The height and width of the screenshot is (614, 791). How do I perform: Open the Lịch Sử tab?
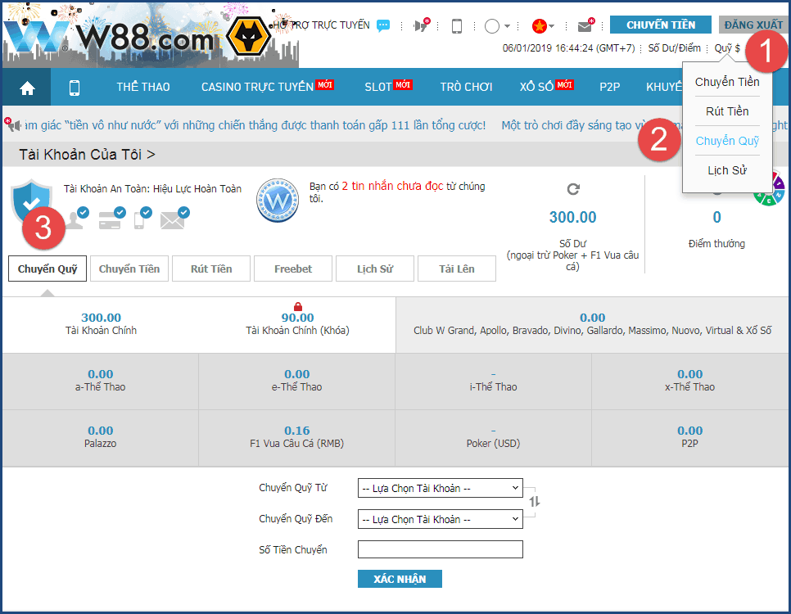(375, 269)
